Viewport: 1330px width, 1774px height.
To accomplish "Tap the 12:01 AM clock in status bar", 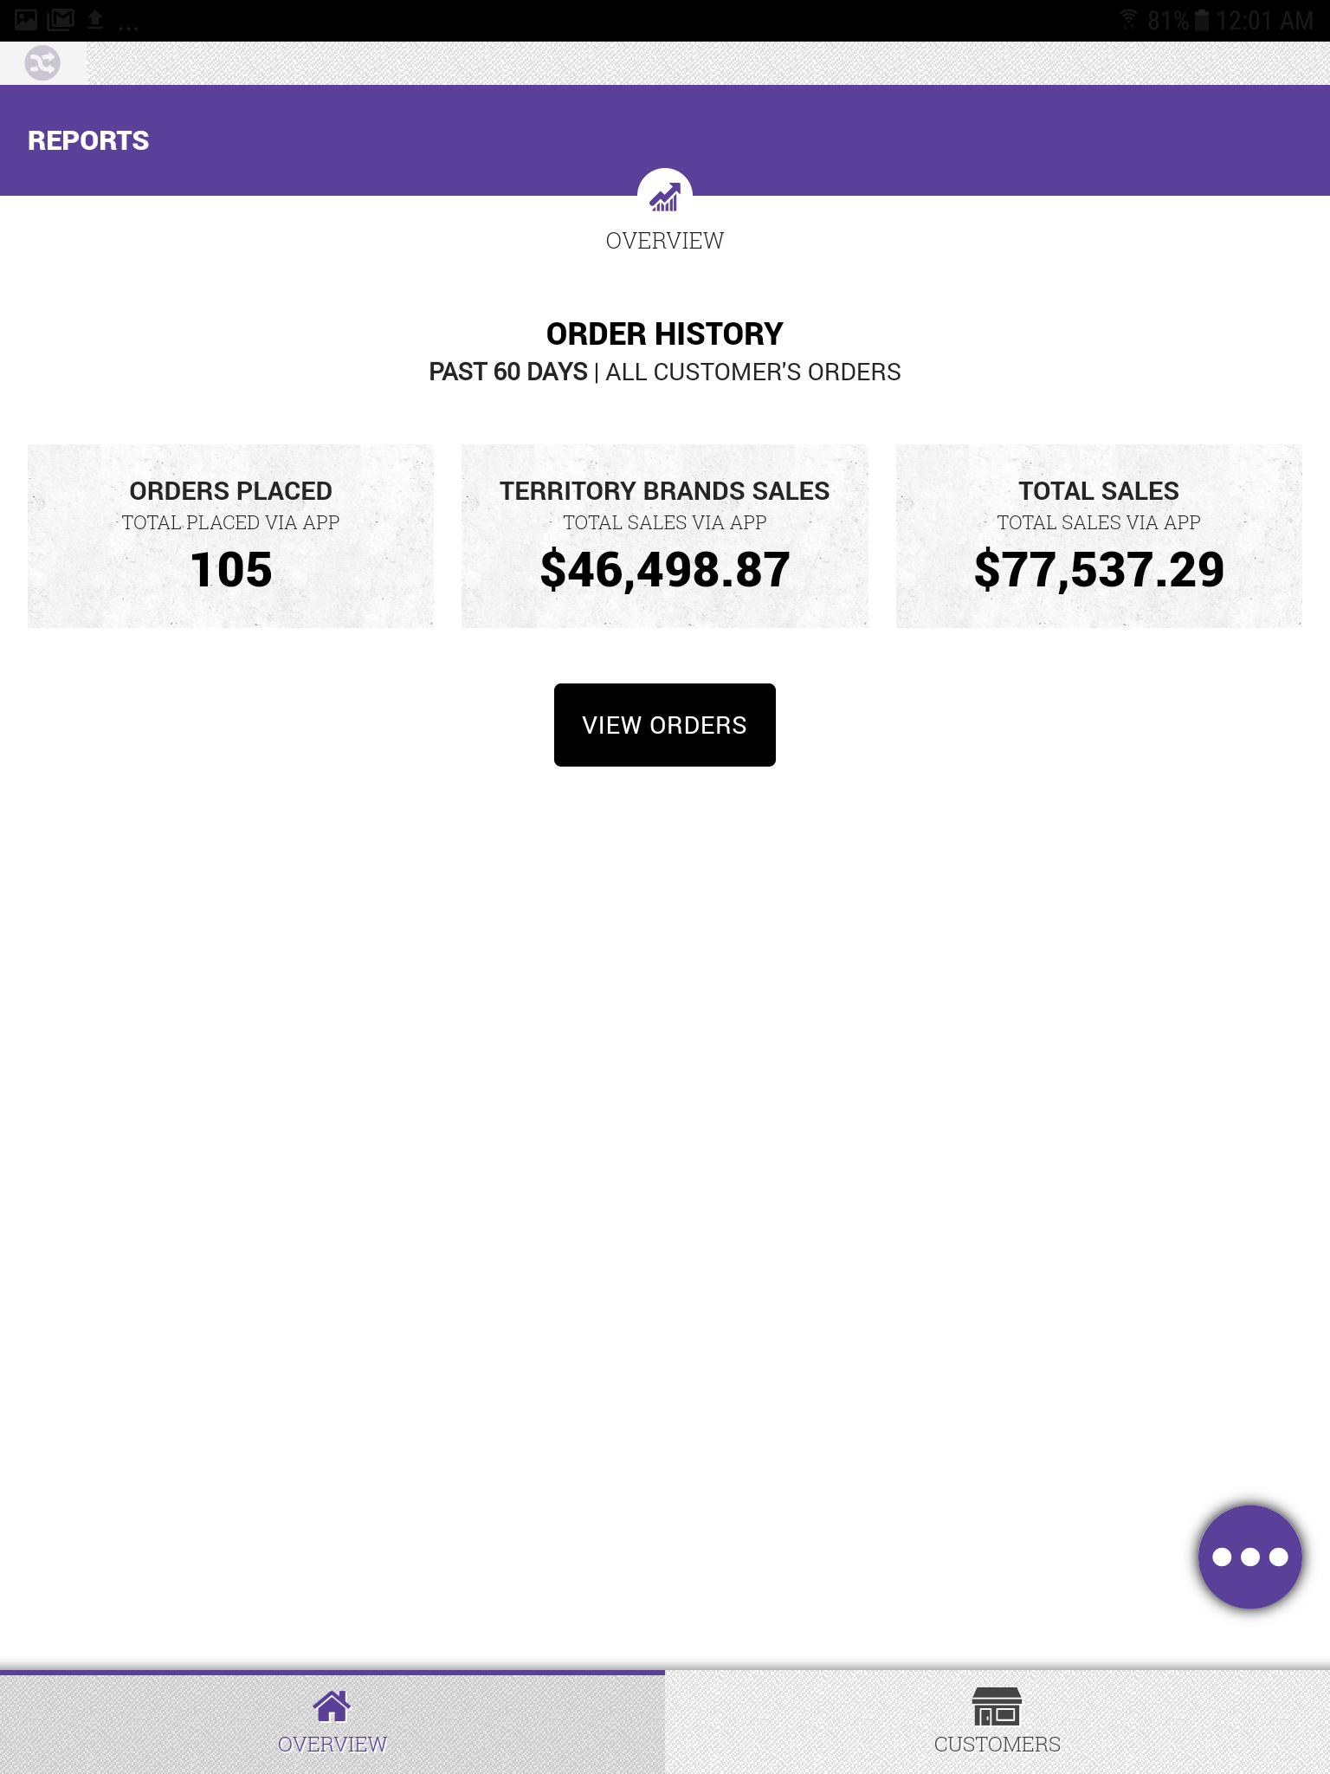I will 1264,20.
